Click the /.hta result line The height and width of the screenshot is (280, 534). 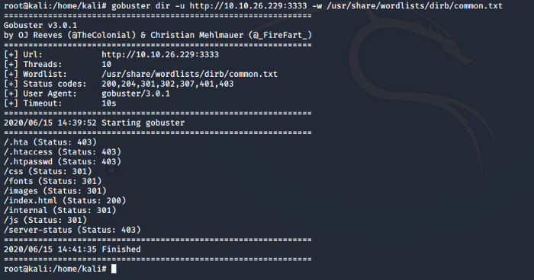point(50,142)
